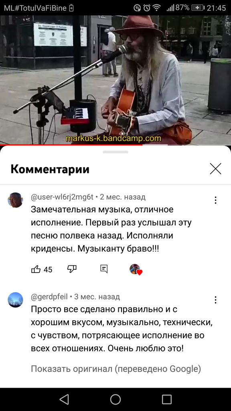Grab the comments sheet drag handle

[x=115, y=152]
